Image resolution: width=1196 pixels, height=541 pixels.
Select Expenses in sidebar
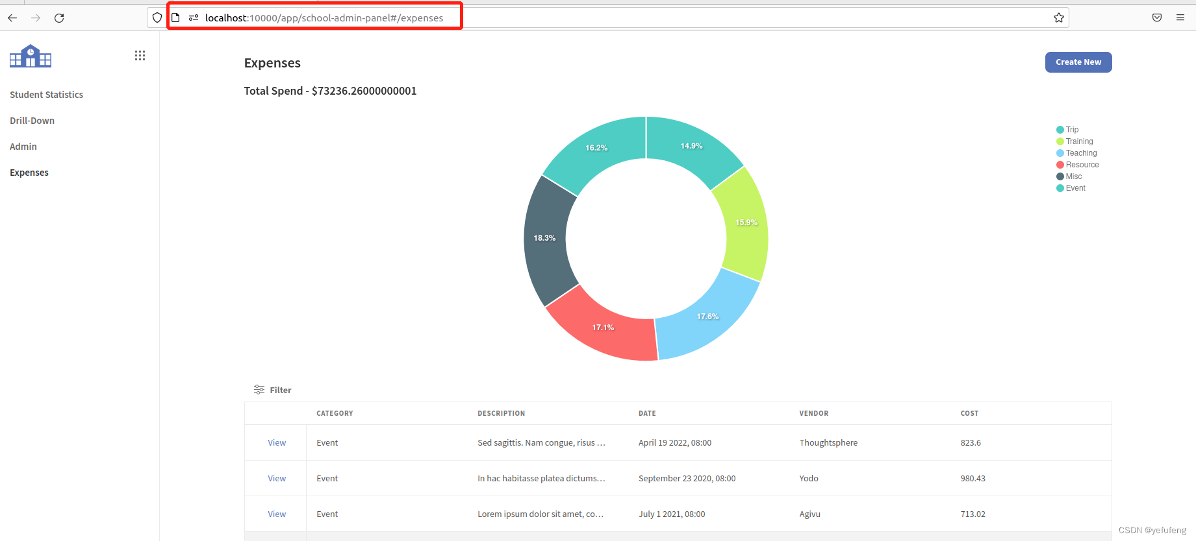tap(29, 173)
